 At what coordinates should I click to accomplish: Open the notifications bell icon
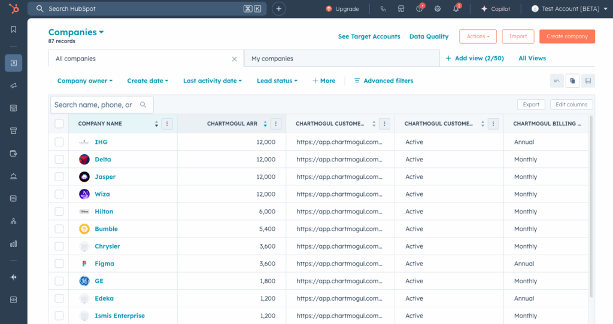(456, 8)
